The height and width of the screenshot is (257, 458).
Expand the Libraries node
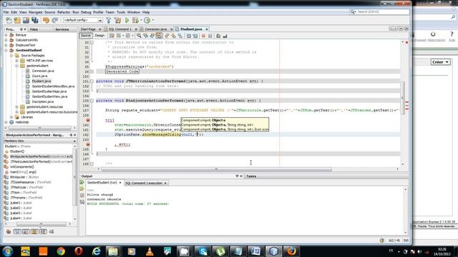pyautogui.click(x=11, y=117)
